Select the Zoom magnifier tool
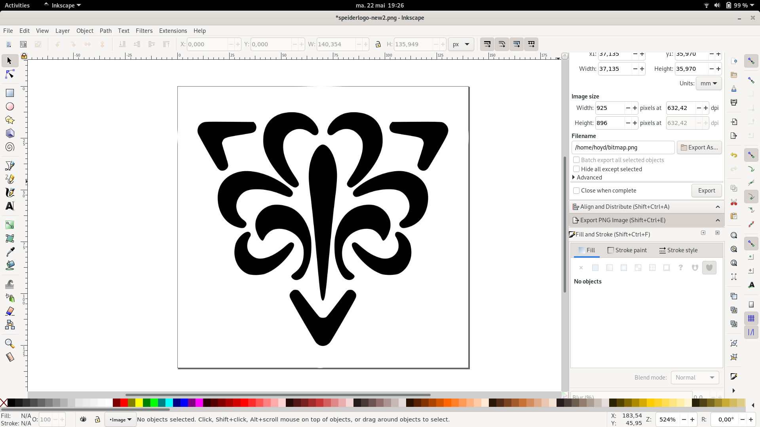The width and height of the screenshot is (760, 427). click(9, 343)
